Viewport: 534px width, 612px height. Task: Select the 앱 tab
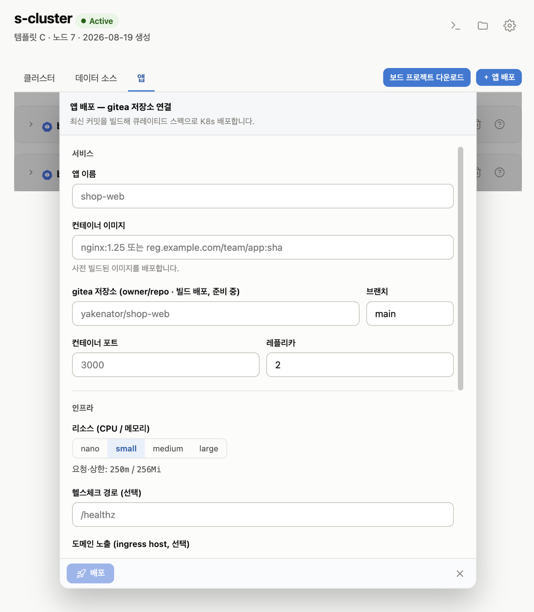(x=141, y=78)
